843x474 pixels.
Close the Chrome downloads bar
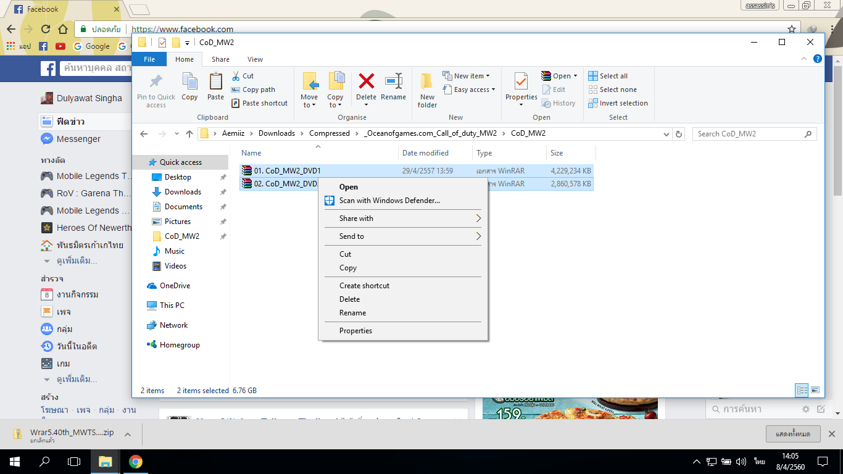[832, 434]
